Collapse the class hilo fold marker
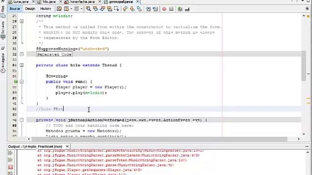The height and width of the screenshot is (175, 312). point(21,65)
